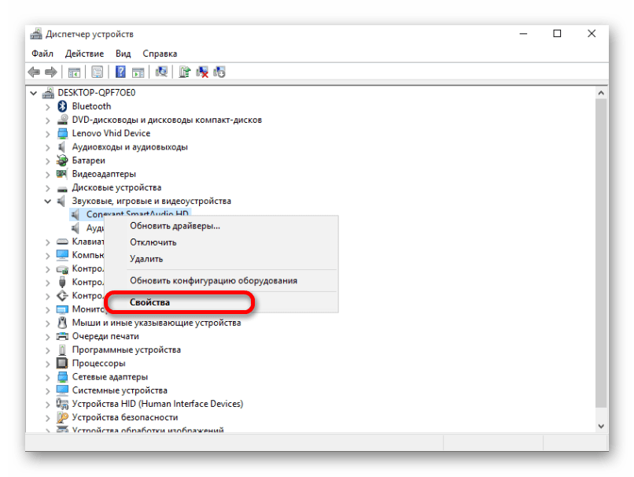This screenshot has height=477, width=634.
Task: Click the Bluetooth category icon
Action: tap(62, 106)
